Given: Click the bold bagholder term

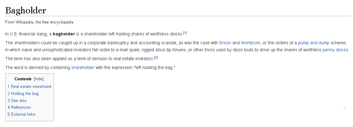Looking at the screenshot, I should (64, 34).
